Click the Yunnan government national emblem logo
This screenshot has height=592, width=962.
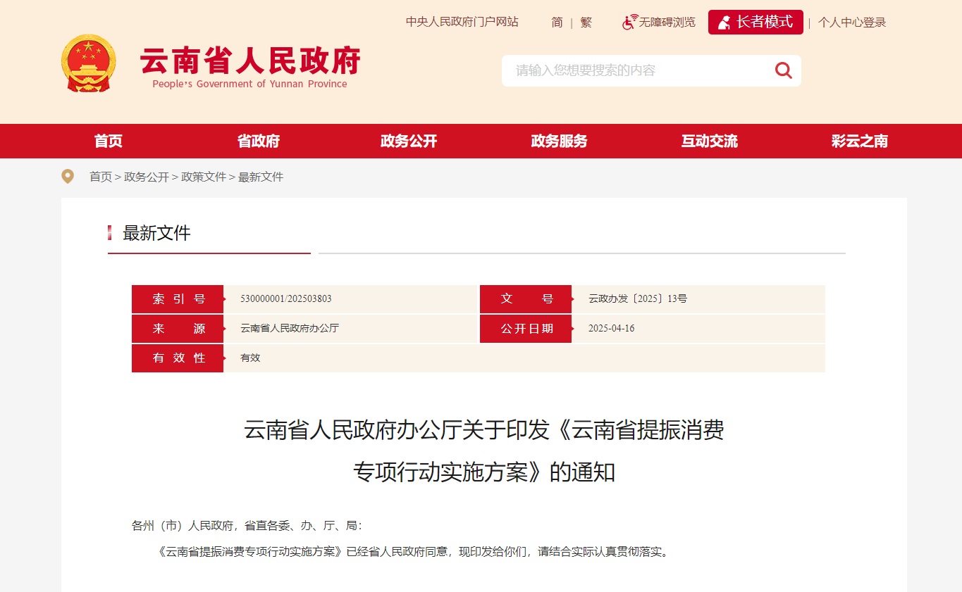click(88, 63)
